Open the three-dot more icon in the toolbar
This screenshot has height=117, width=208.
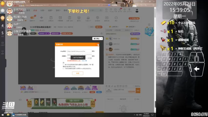pos(116,18)
